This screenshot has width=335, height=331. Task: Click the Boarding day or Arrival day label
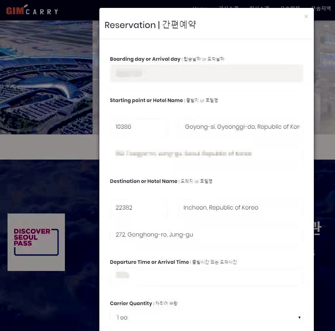click(145, 59)
